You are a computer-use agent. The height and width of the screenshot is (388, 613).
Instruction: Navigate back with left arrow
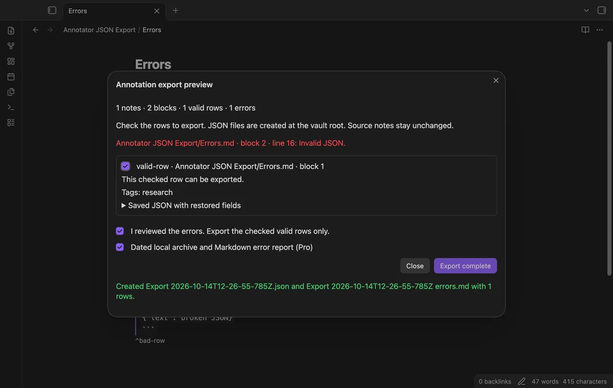tap(36, 30)
